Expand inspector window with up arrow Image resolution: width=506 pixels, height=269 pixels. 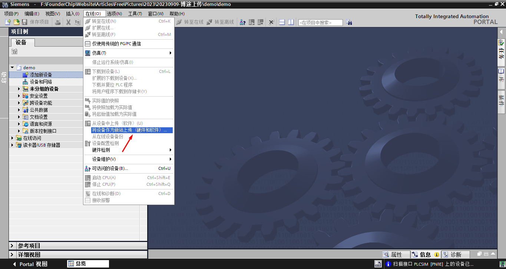[x=493, y=254]
